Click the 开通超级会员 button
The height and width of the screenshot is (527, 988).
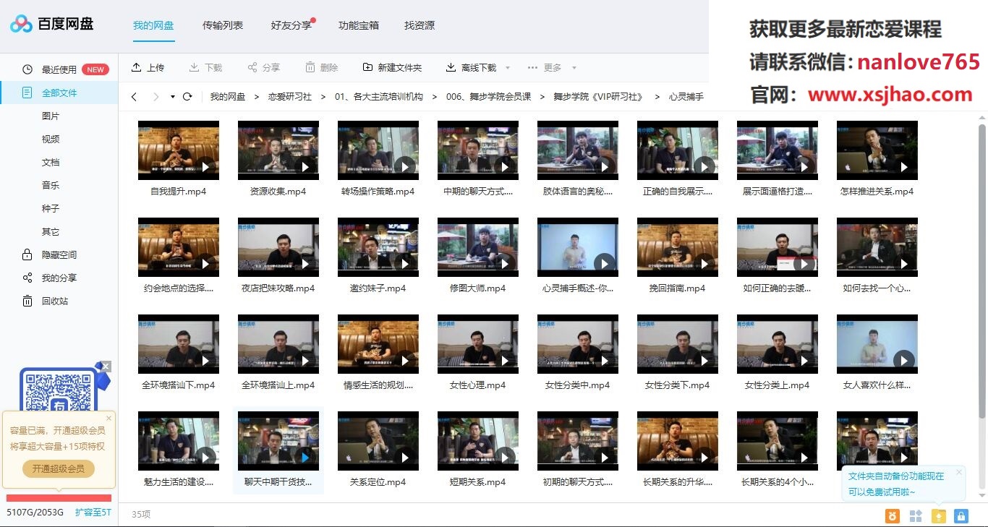coord(59,468)
